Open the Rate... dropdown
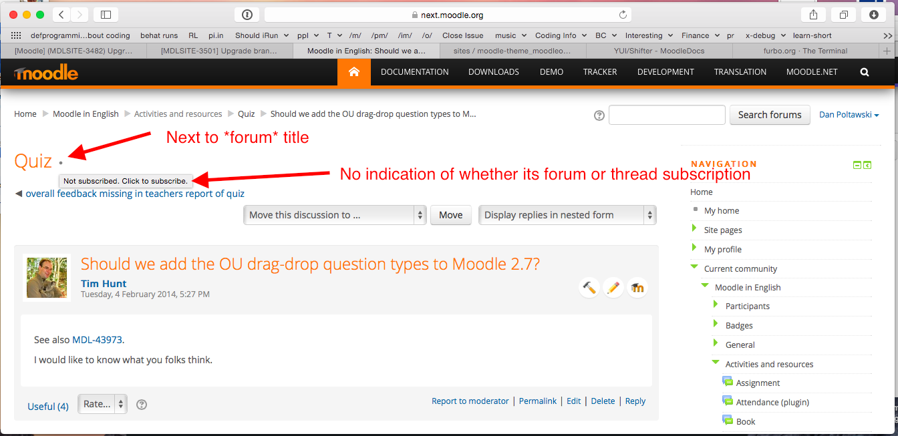Image resolution: width=898 pixels, height=436 pixels. coord(102,404)
